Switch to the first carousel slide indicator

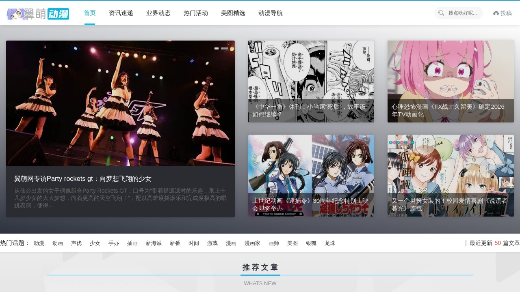tap(217, 48)
